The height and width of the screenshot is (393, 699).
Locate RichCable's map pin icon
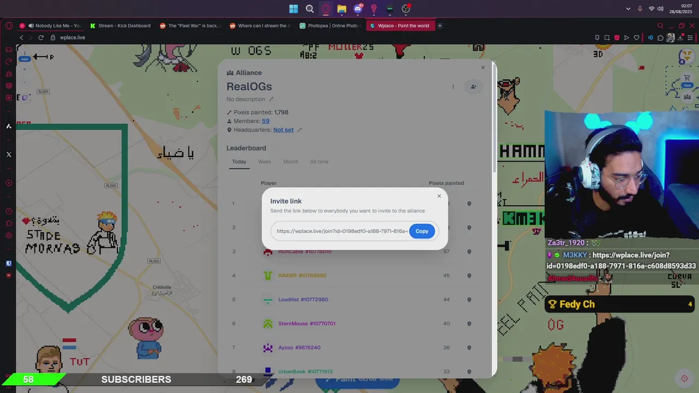(x=469, y=252)
